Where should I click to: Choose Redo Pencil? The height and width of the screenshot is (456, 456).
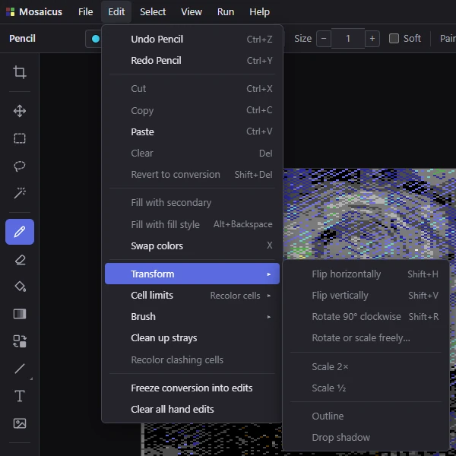[x=192, y=61]
